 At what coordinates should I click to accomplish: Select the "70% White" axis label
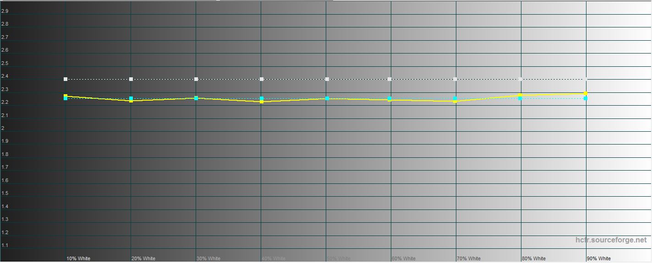(469, 258)
